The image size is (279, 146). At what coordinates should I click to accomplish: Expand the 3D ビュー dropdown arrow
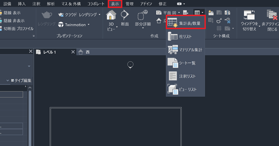click(x=117, y=27)
